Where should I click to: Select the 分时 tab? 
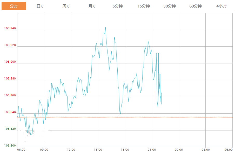point(14,6)
